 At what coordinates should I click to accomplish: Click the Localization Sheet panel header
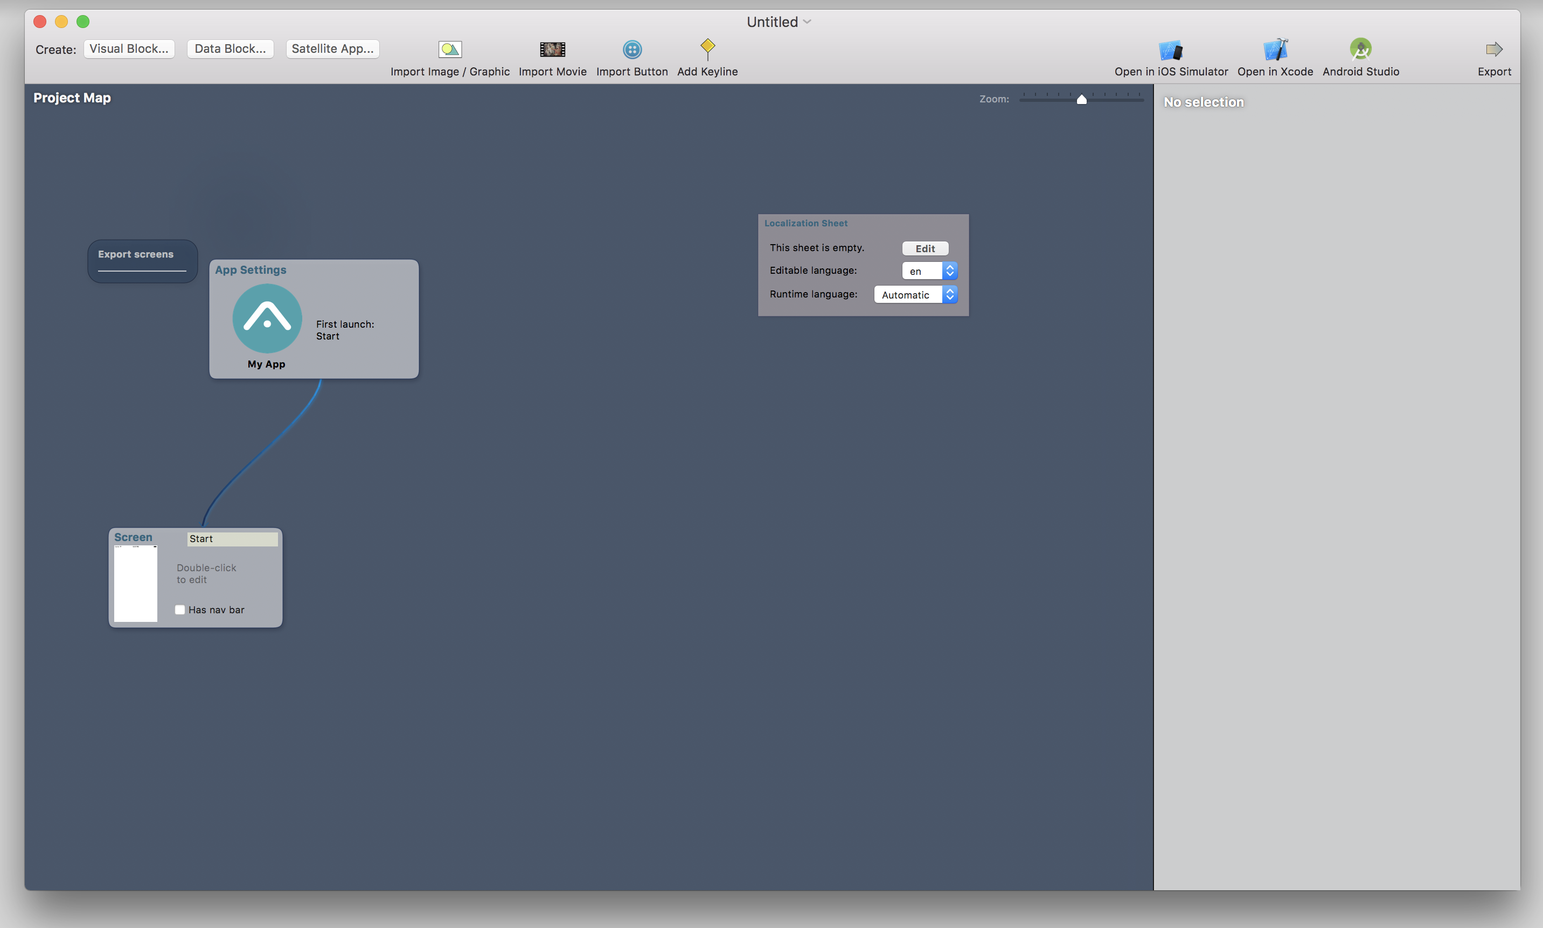tap(805, 223)
